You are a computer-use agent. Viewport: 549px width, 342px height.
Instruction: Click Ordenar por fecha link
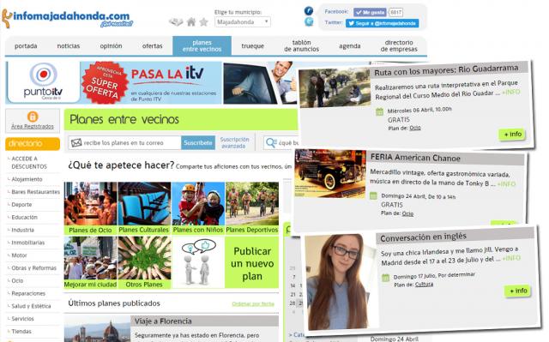pyautogui.click(x=253, y=304)
